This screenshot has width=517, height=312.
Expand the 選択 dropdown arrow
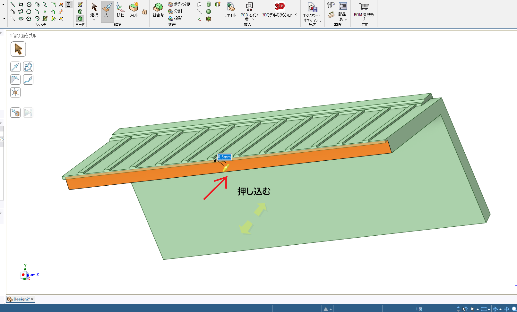tap(94, 20)
